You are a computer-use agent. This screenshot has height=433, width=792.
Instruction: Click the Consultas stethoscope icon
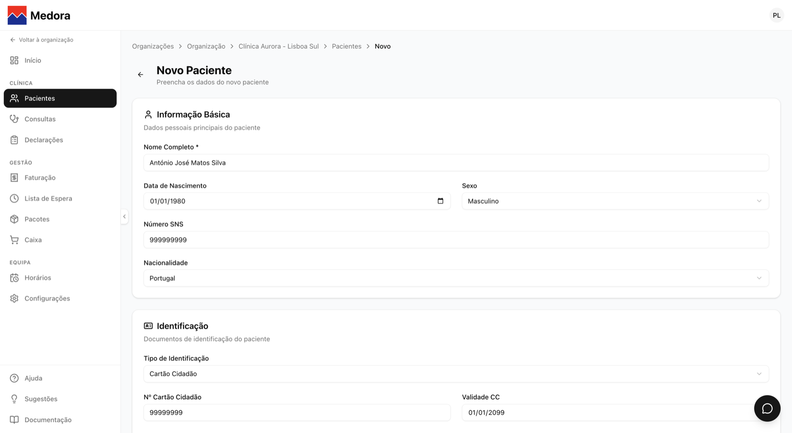click(x=14, y=119)
